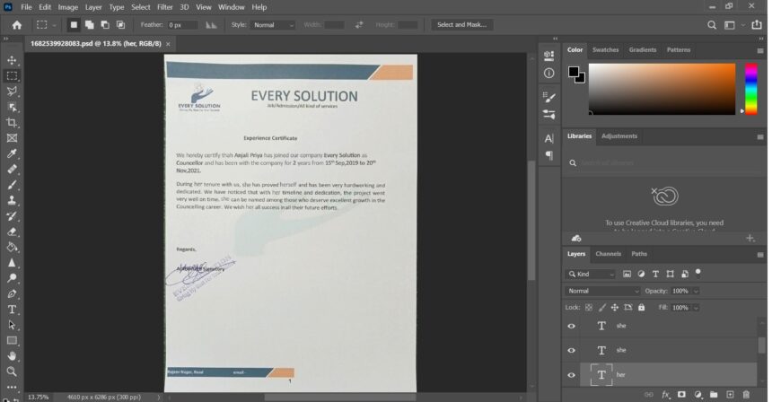781x402 pixels.
Task: Open the layer filter Kind dropdown
Action: click(592, 274)
